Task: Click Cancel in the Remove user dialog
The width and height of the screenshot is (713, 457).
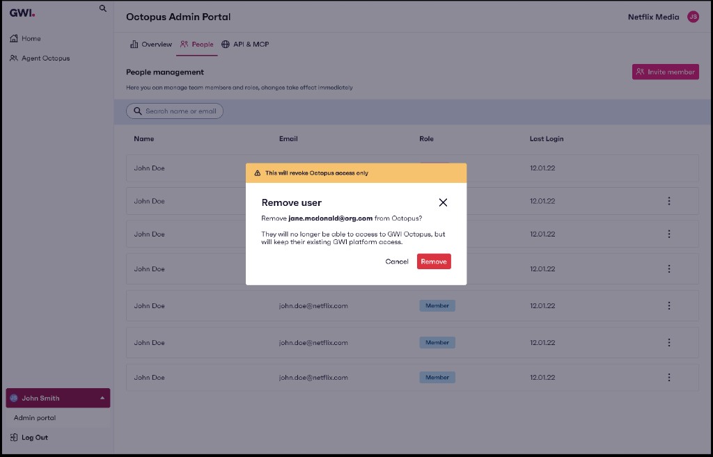Action: [396, 262]
